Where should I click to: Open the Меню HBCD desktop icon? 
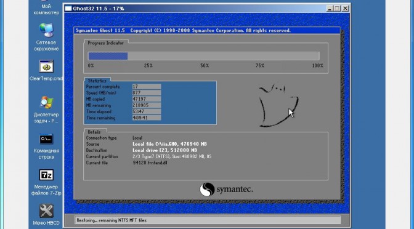pyautogui.click(x=46, y=215)
